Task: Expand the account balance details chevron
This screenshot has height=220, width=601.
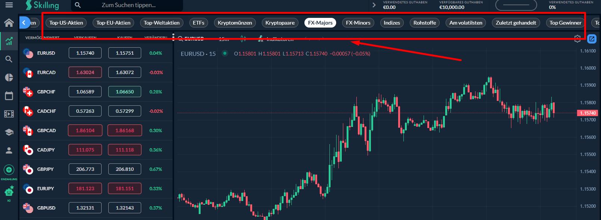Action: click(374, 5)
